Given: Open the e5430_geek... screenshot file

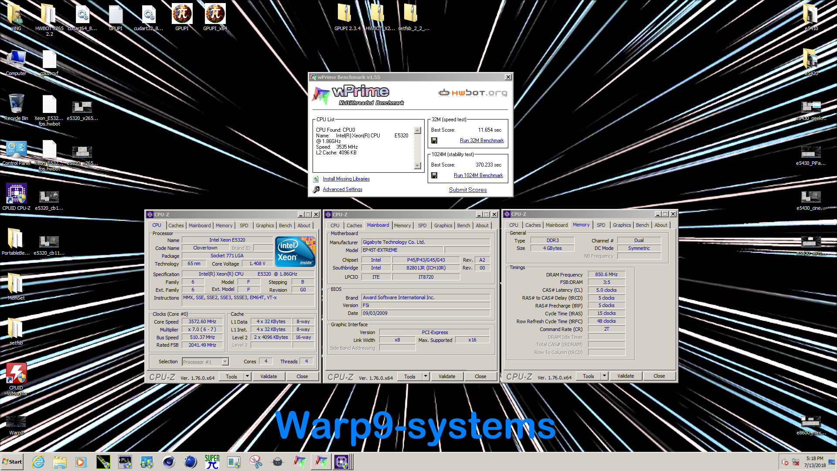Looking at the screenshot, I should click(811, 111).
